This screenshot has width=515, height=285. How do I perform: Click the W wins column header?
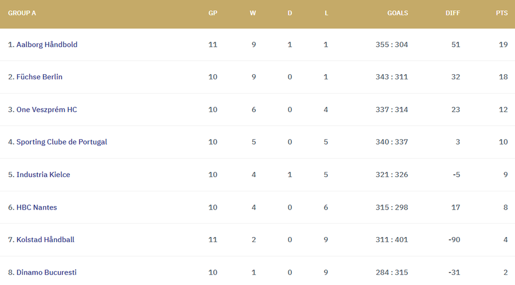253,13
